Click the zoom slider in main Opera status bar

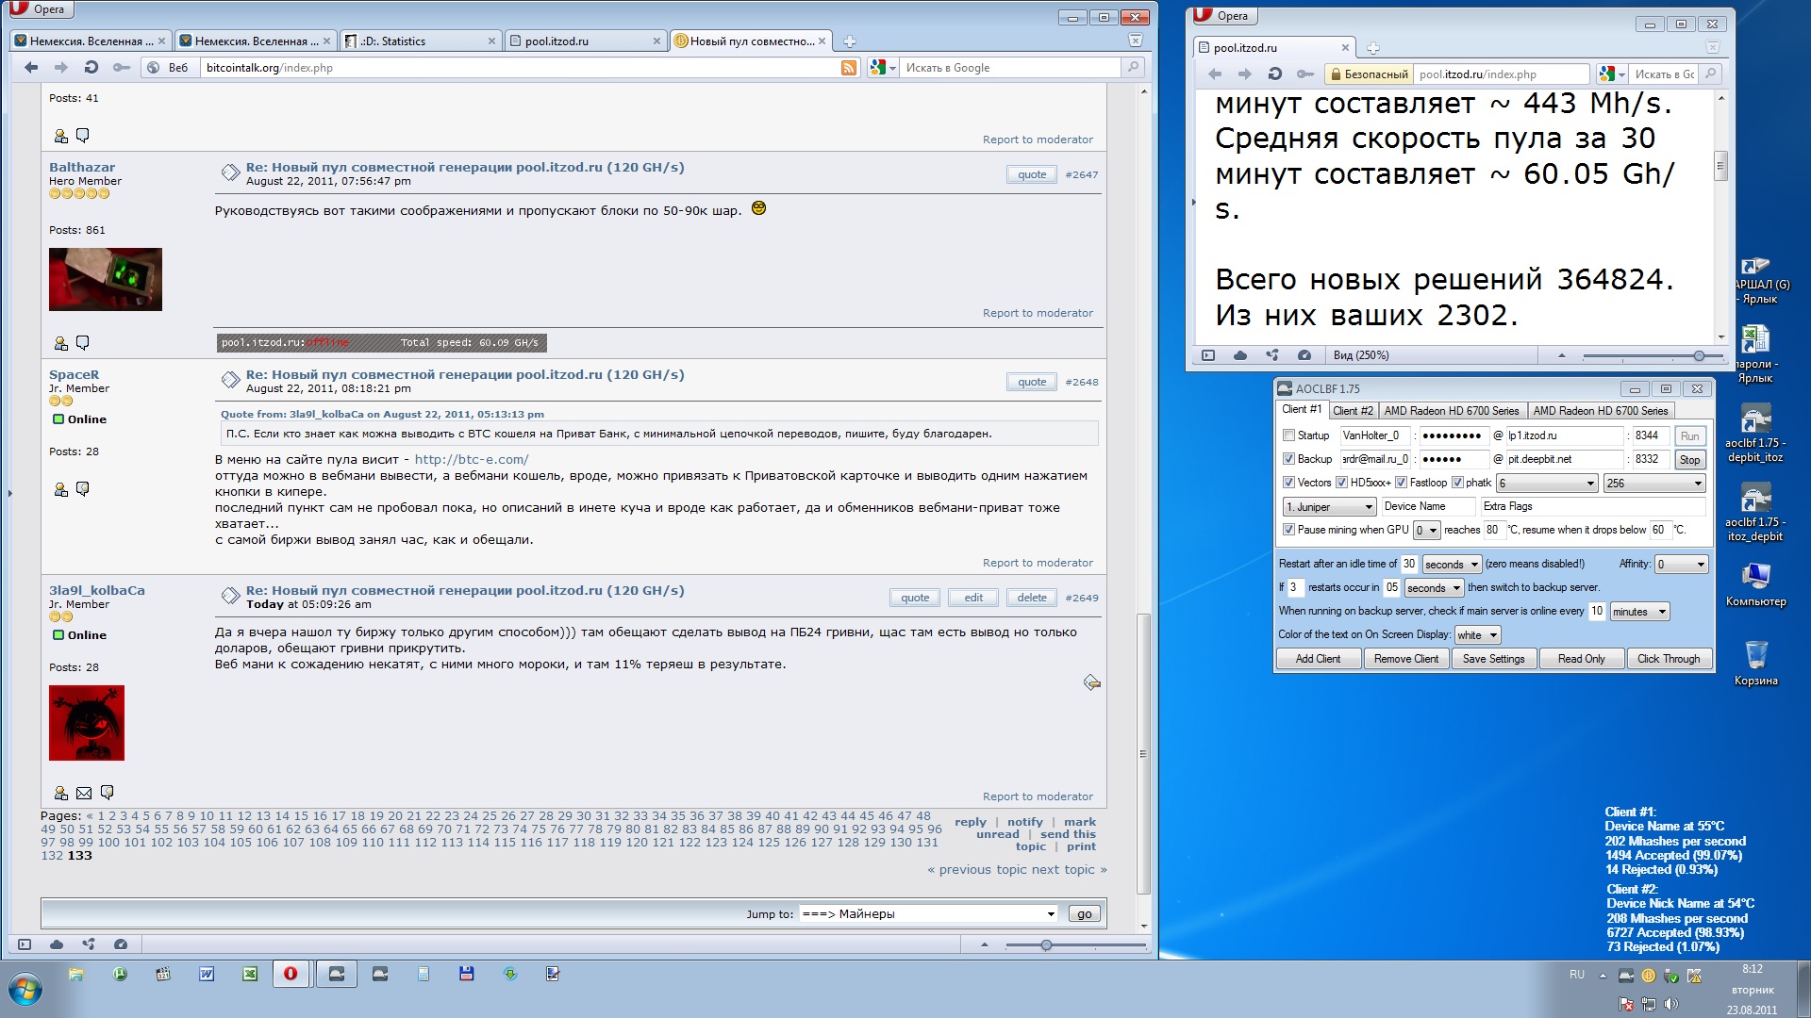[x=1046, y=944]
